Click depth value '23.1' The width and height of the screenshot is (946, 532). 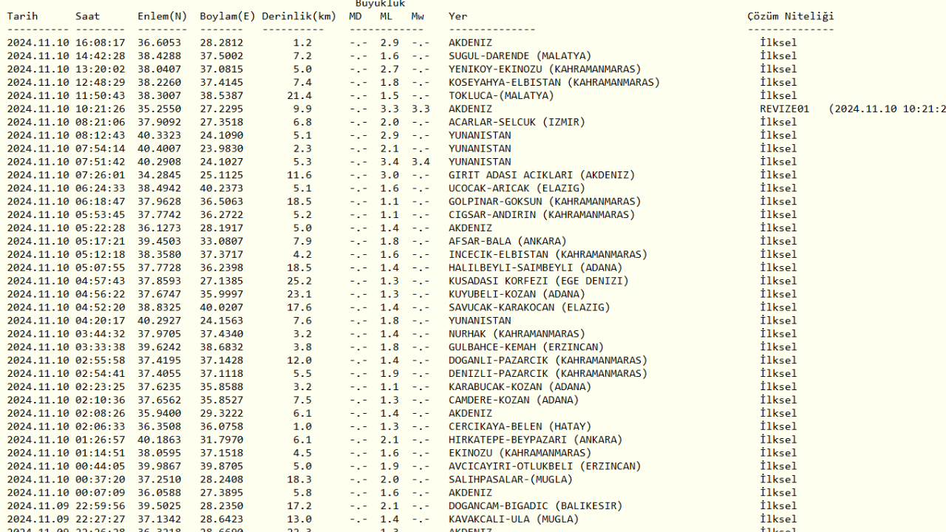point(299,295)
